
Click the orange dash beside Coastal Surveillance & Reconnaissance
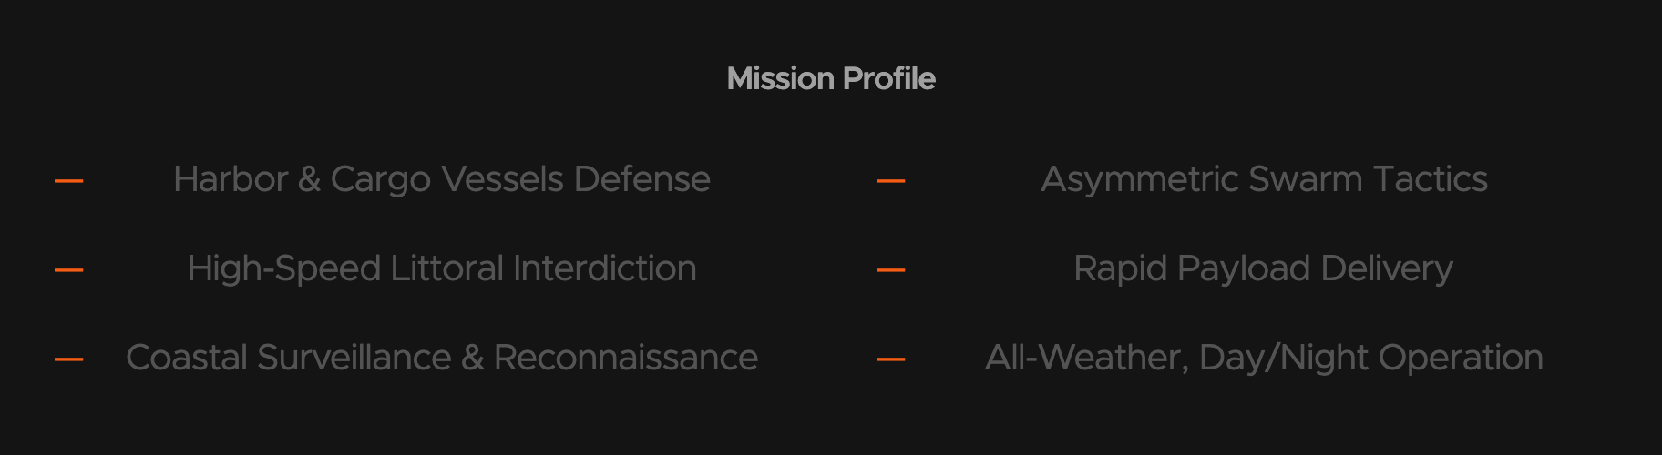[69, 359]
